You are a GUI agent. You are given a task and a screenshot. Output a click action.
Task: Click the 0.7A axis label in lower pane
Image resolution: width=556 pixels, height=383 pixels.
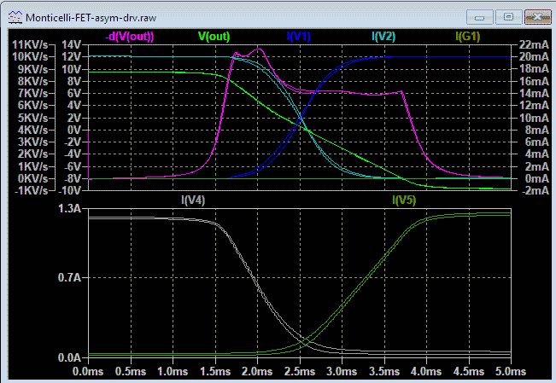click(x=70, y=277)
